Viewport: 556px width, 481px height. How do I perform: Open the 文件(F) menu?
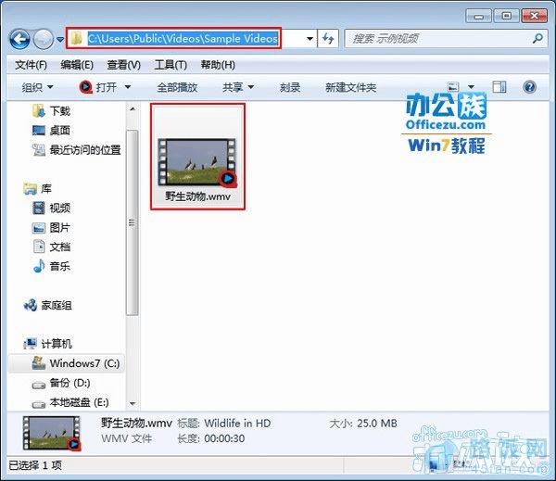(x=32, y=65)
